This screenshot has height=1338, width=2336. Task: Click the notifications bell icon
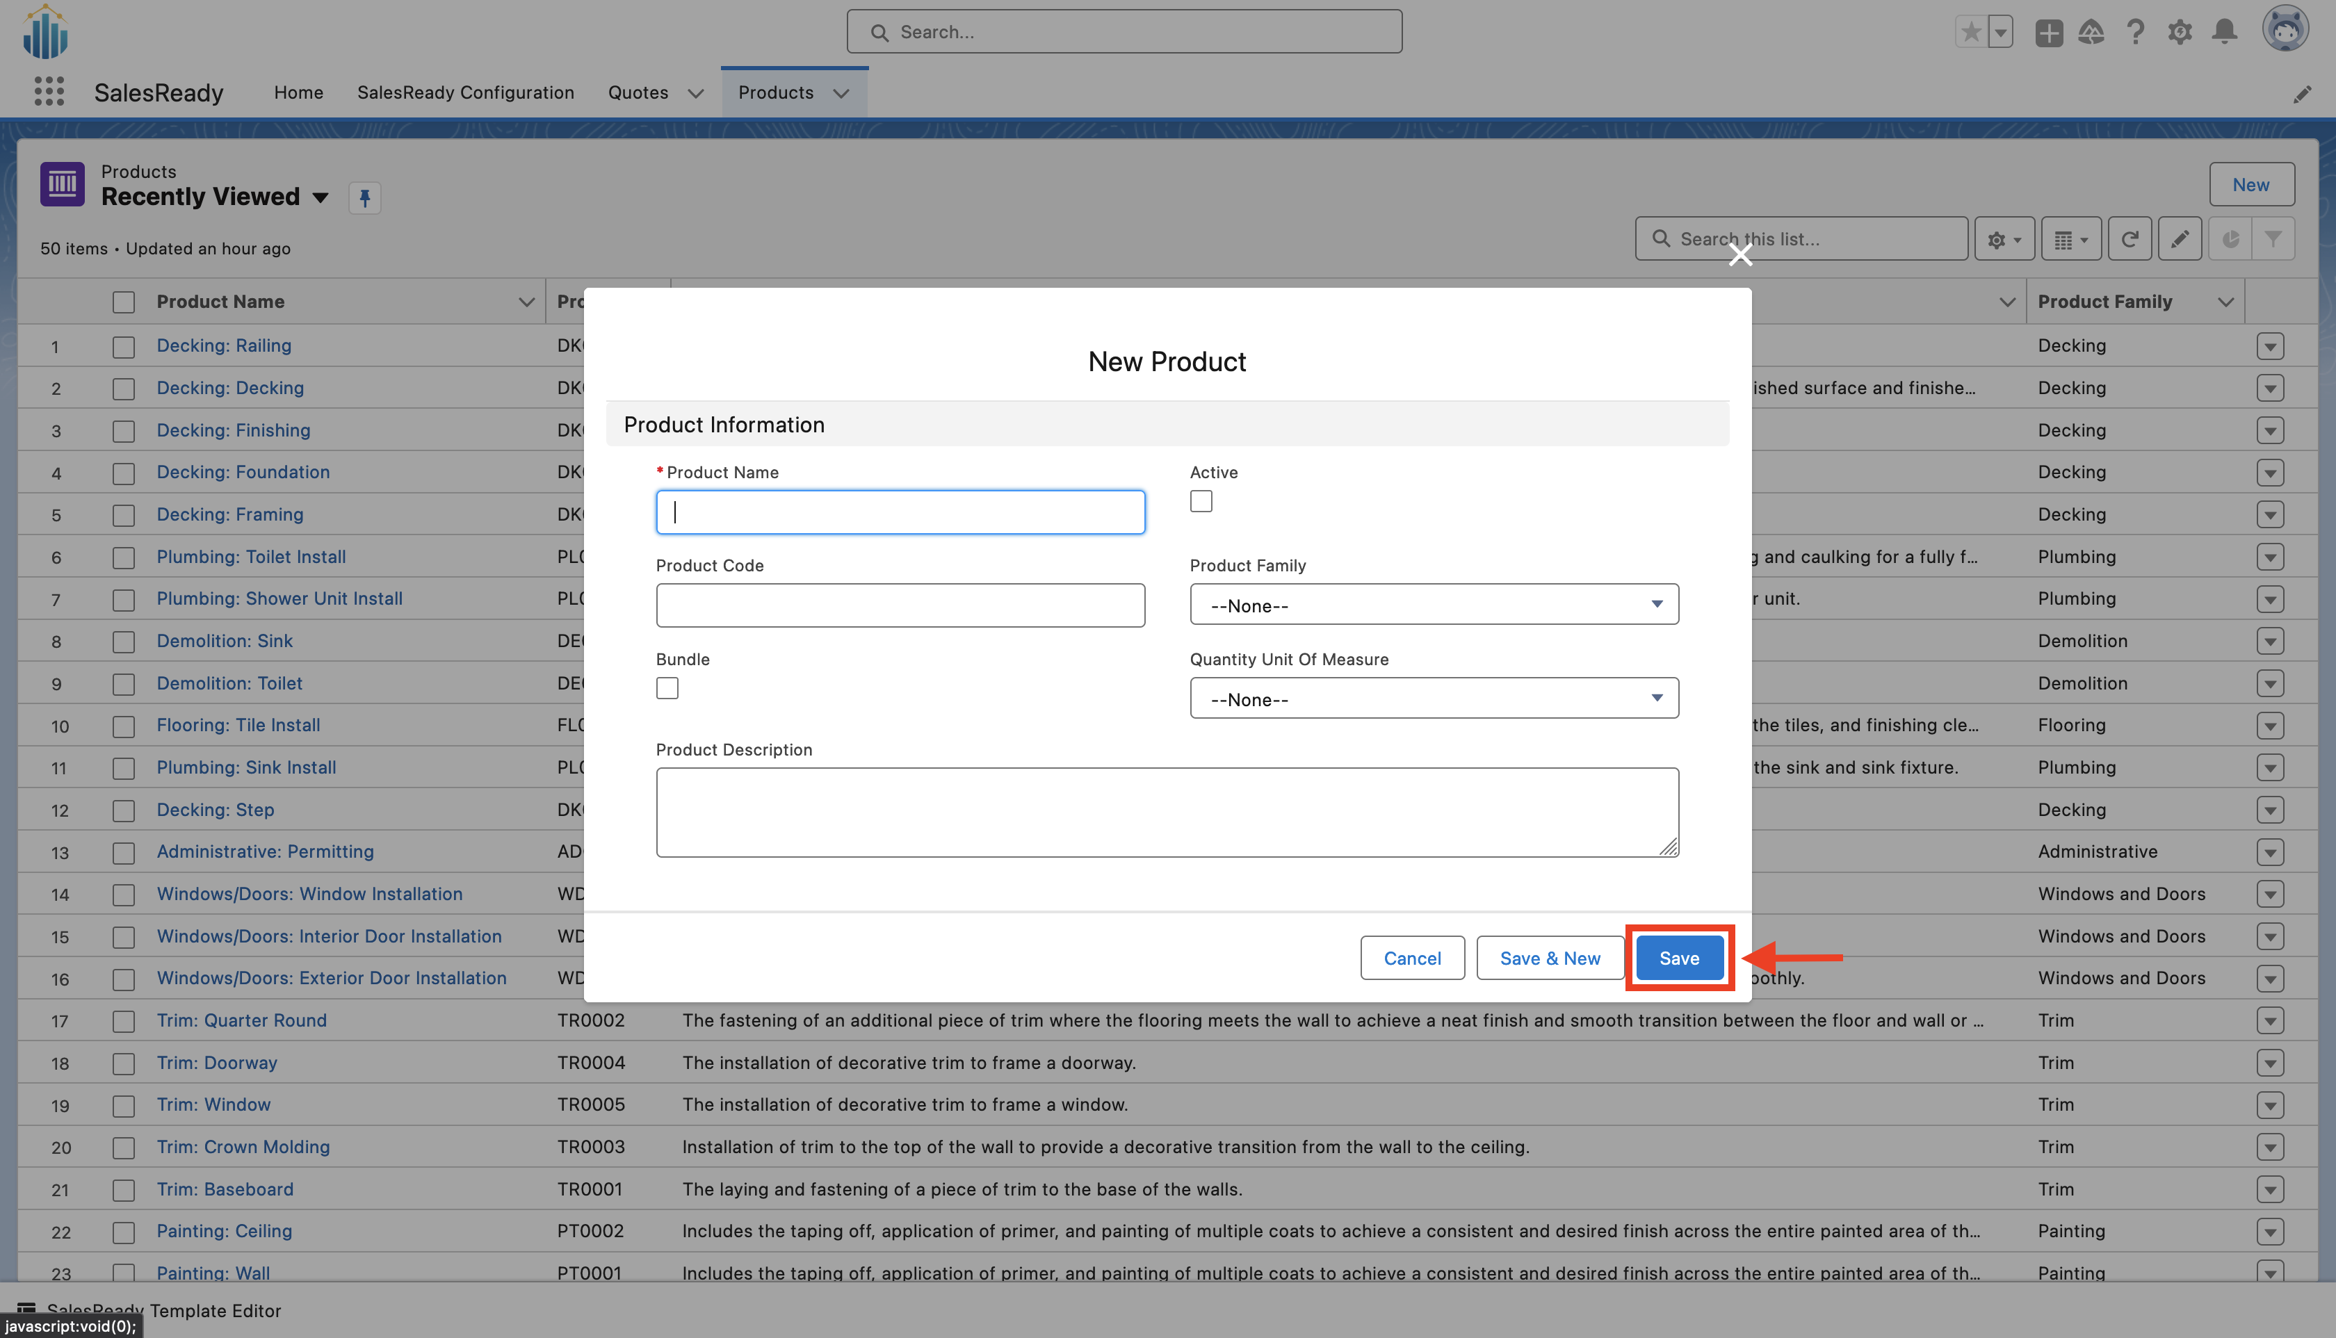point(2224,32)
